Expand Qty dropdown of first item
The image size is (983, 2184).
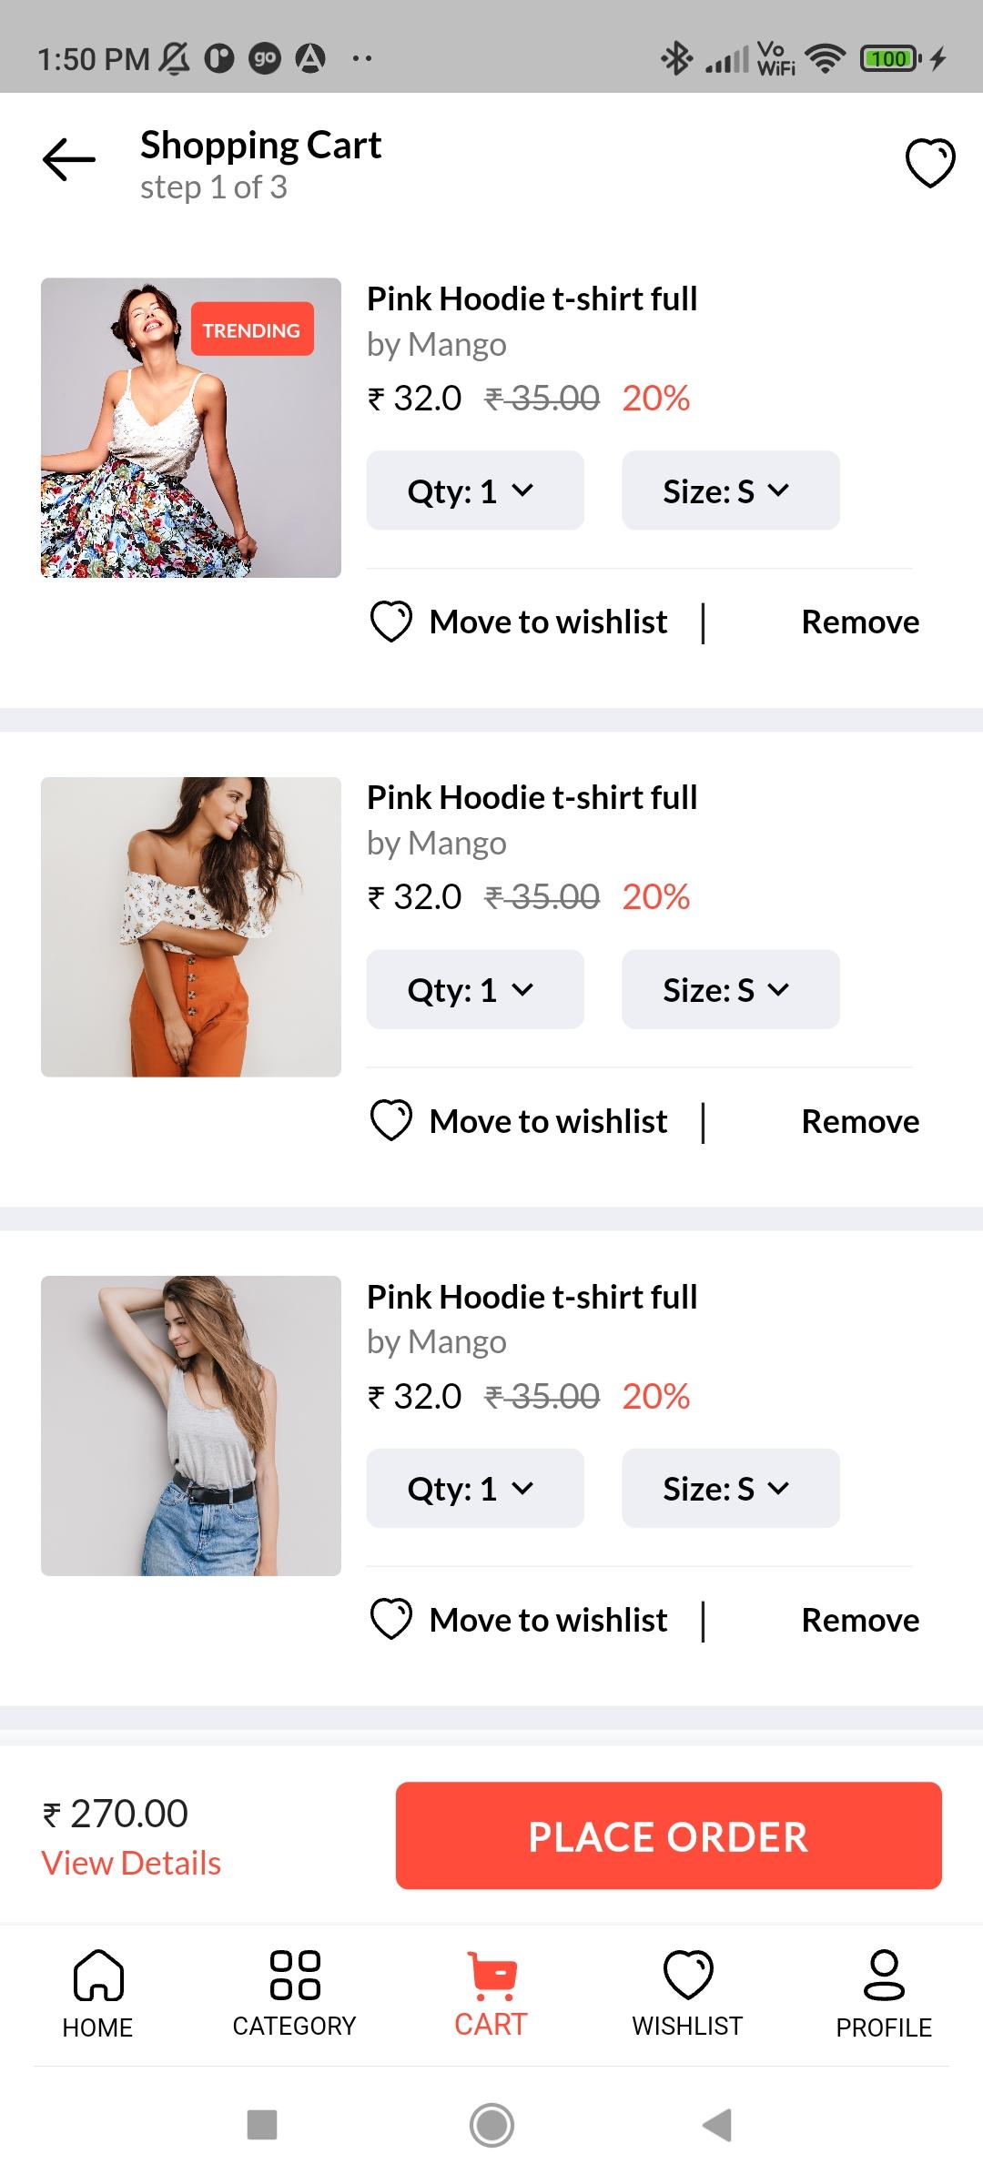pyautogui.click(x=475, y=490)
